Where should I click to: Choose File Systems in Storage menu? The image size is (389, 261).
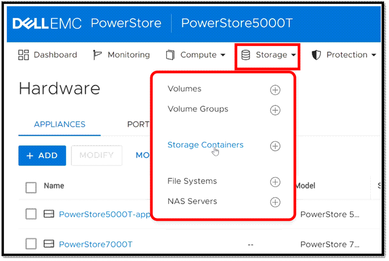pyautogui.click(x=192, y=181)
